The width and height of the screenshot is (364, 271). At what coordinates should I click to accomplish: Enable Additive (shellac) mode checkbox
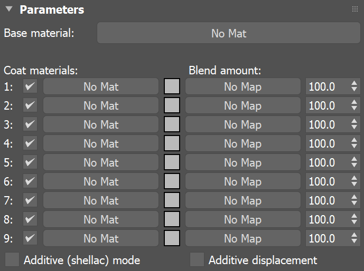click(12, 259)
